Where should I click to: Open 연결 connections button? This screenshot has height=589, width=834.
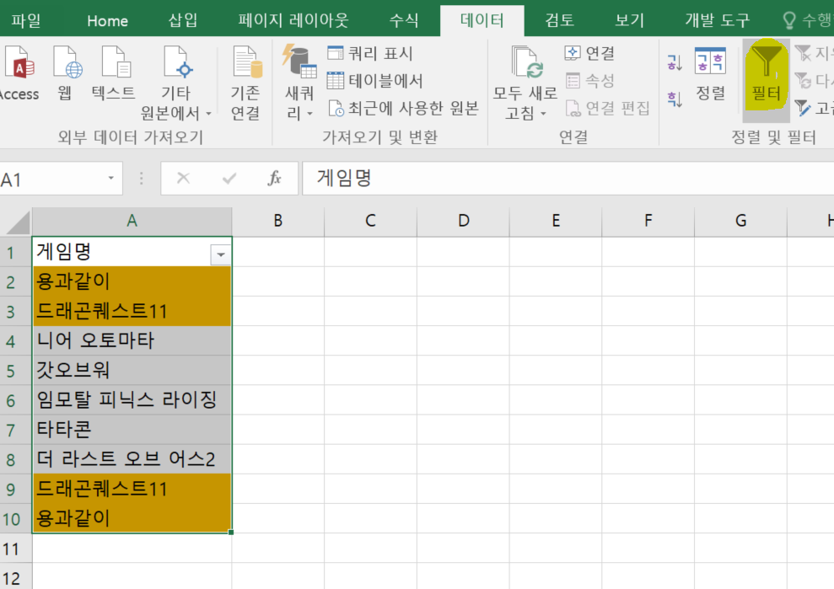[x=589, y=52]
